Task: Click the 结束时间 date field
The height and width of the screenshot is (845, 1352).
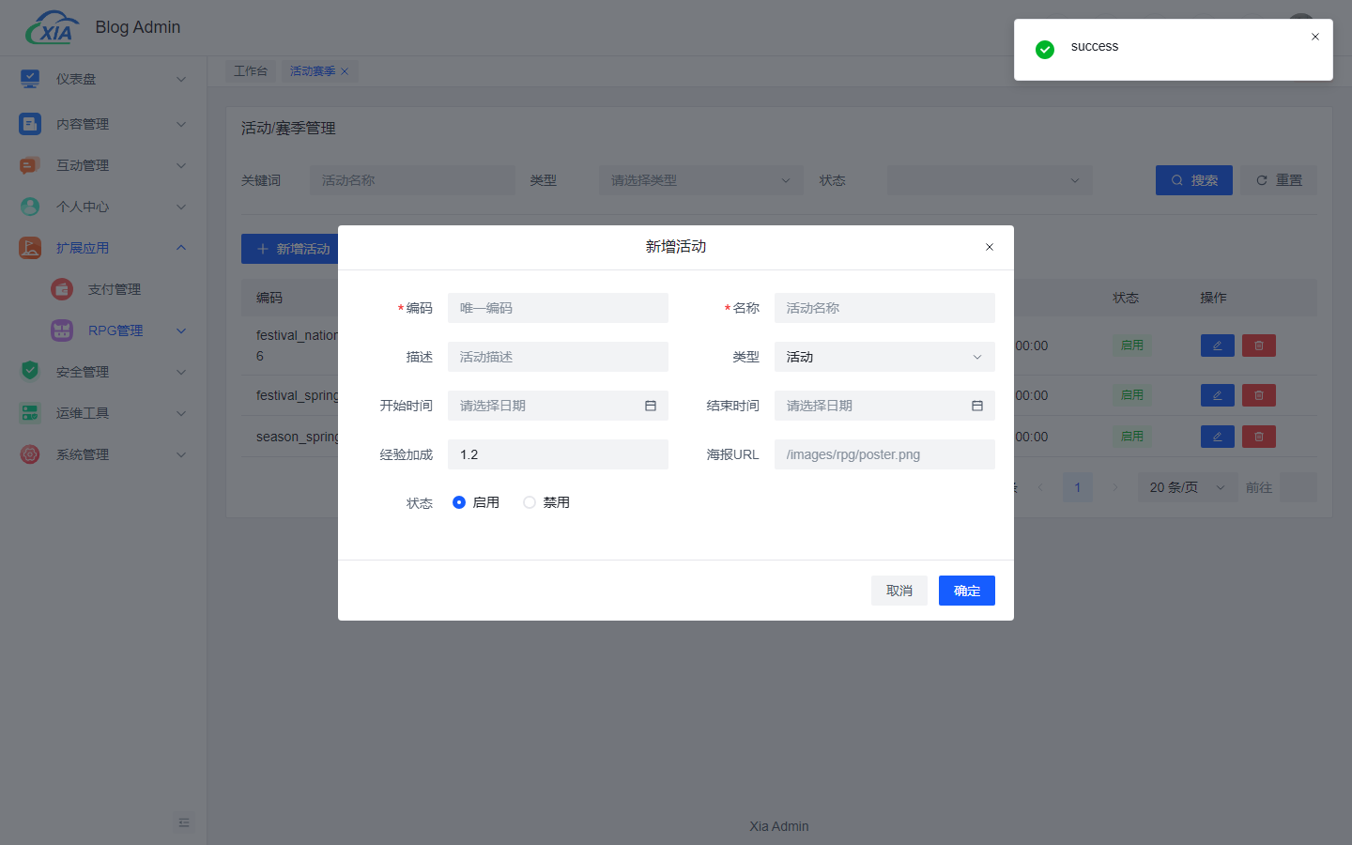Action: coord(884,406)
